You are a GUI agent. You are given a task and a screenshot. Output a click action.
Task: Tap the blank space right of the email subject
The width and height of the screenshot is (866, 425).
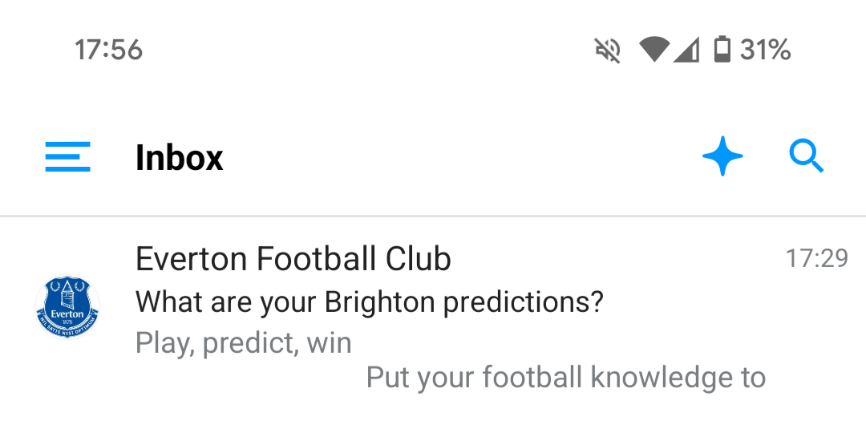722,303
